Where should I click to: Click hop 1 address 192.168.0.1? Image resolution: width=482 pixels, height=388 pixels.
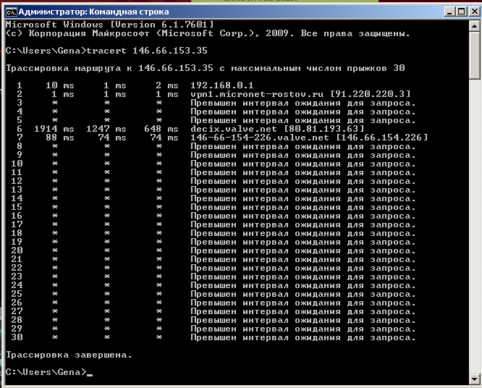(222, 85)
